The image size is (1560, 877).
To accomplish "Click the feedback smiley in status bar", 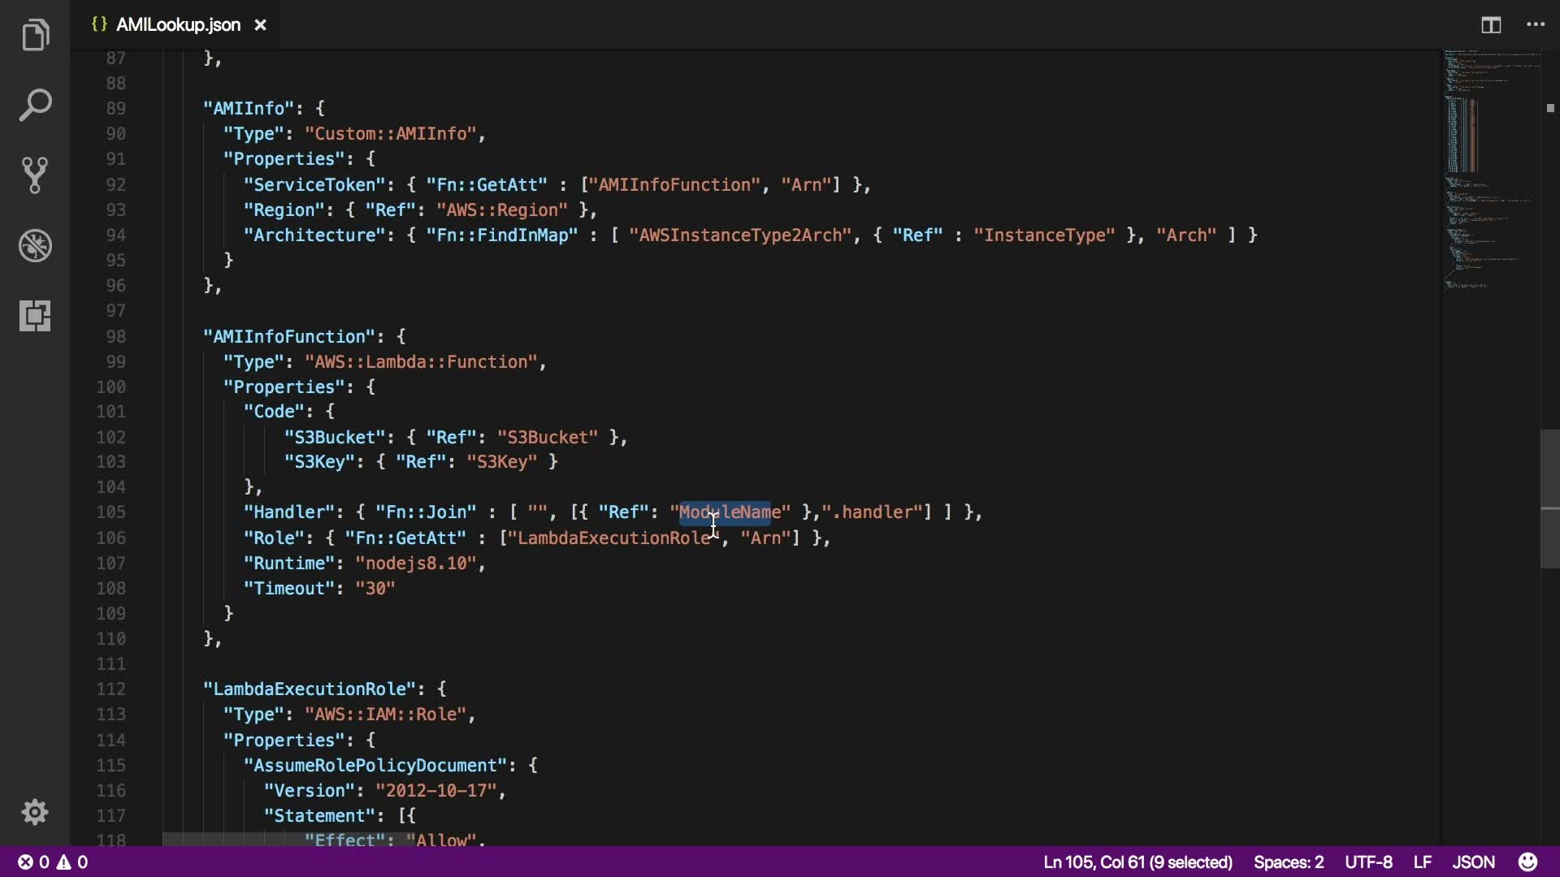I will pos(1527,862).
